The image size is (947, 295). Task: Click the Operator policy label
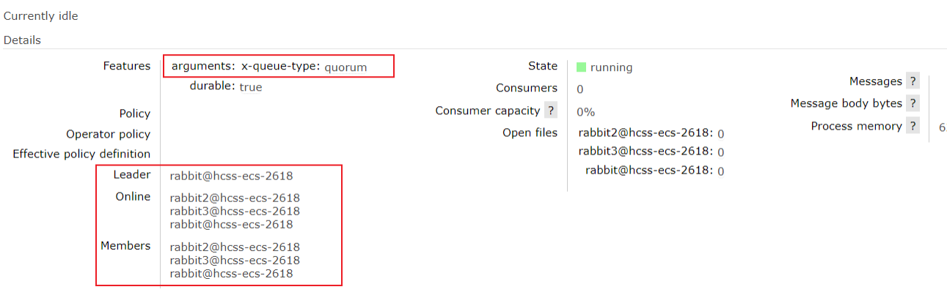[108, 134]
